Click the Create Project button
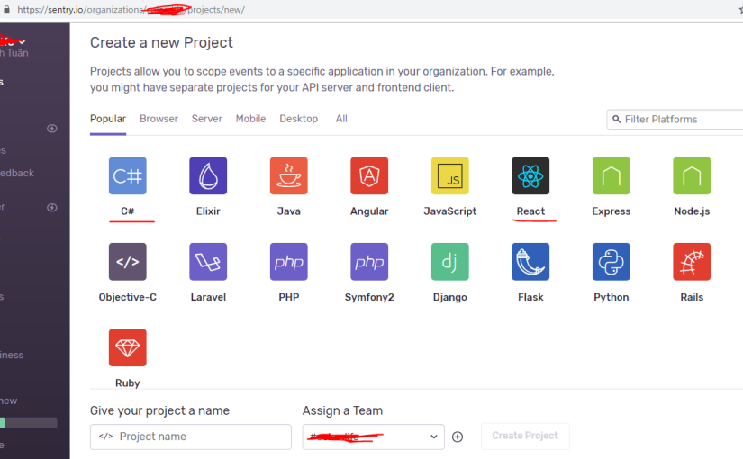Viewport: 743px width, 459px height. [525, 436]
